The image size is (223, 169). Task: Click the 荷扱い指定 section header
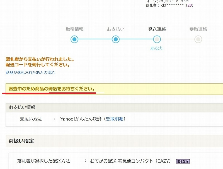click(114, 141)
